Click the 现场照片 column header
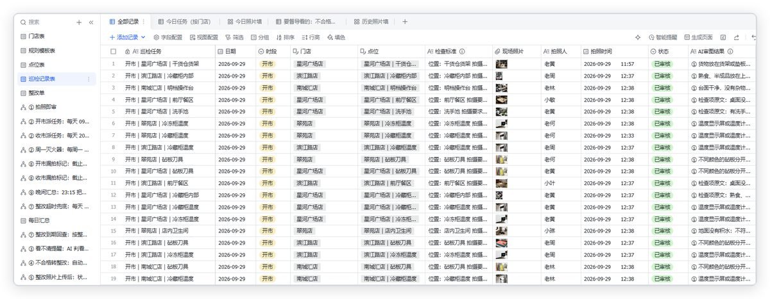Screen dimensions: 770x299 pyautogui.click(x=515, y=51)
